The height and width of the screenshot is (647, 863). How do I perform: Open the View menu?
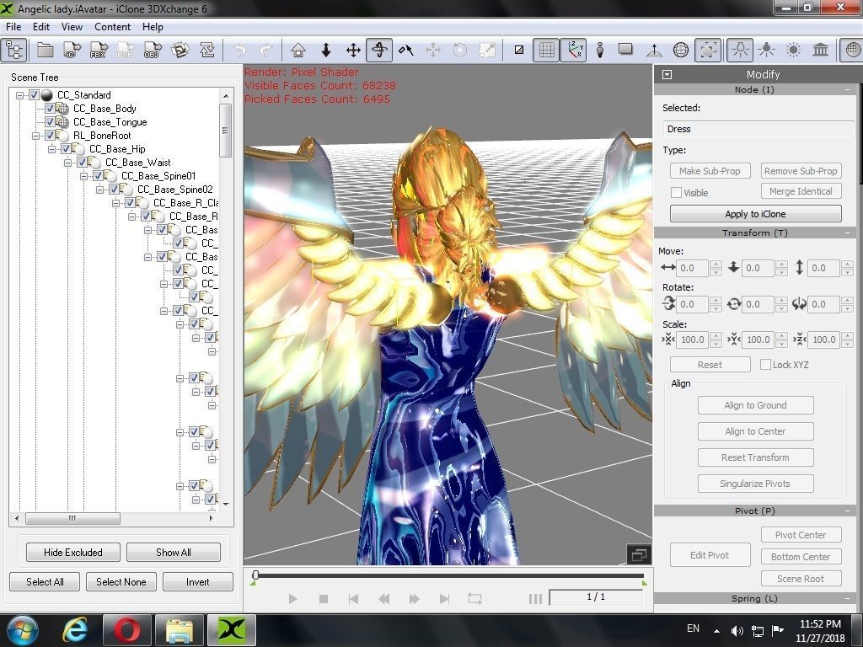point(72,26)
